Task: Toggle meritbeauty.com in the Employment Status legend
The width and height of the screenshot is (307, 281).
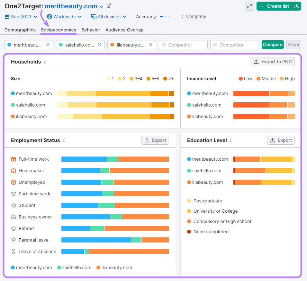Action: pyautogui.click(x=31, y=268)
